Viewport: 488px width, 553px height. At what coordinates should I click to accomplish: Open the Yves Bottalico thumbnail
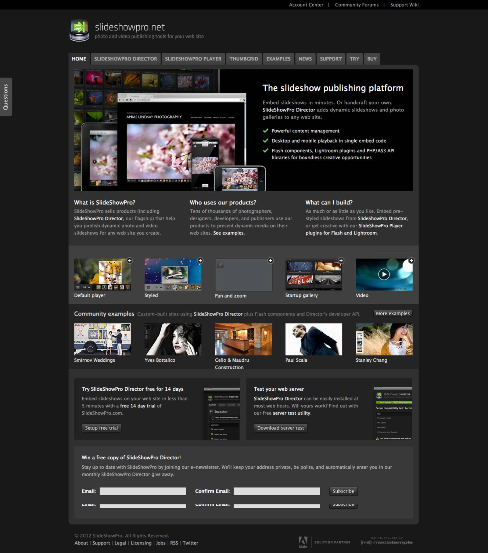pyautogui.click(x=173, y=339)
